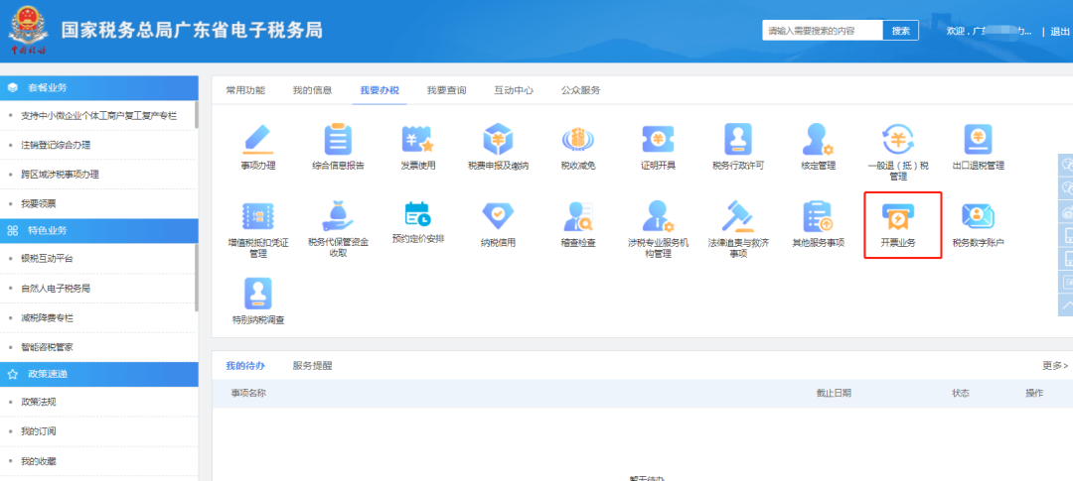Viewport: 1073px width, 481px height.
Task: Switch to 常用功能 tab
Action: [x=245, y=90]
